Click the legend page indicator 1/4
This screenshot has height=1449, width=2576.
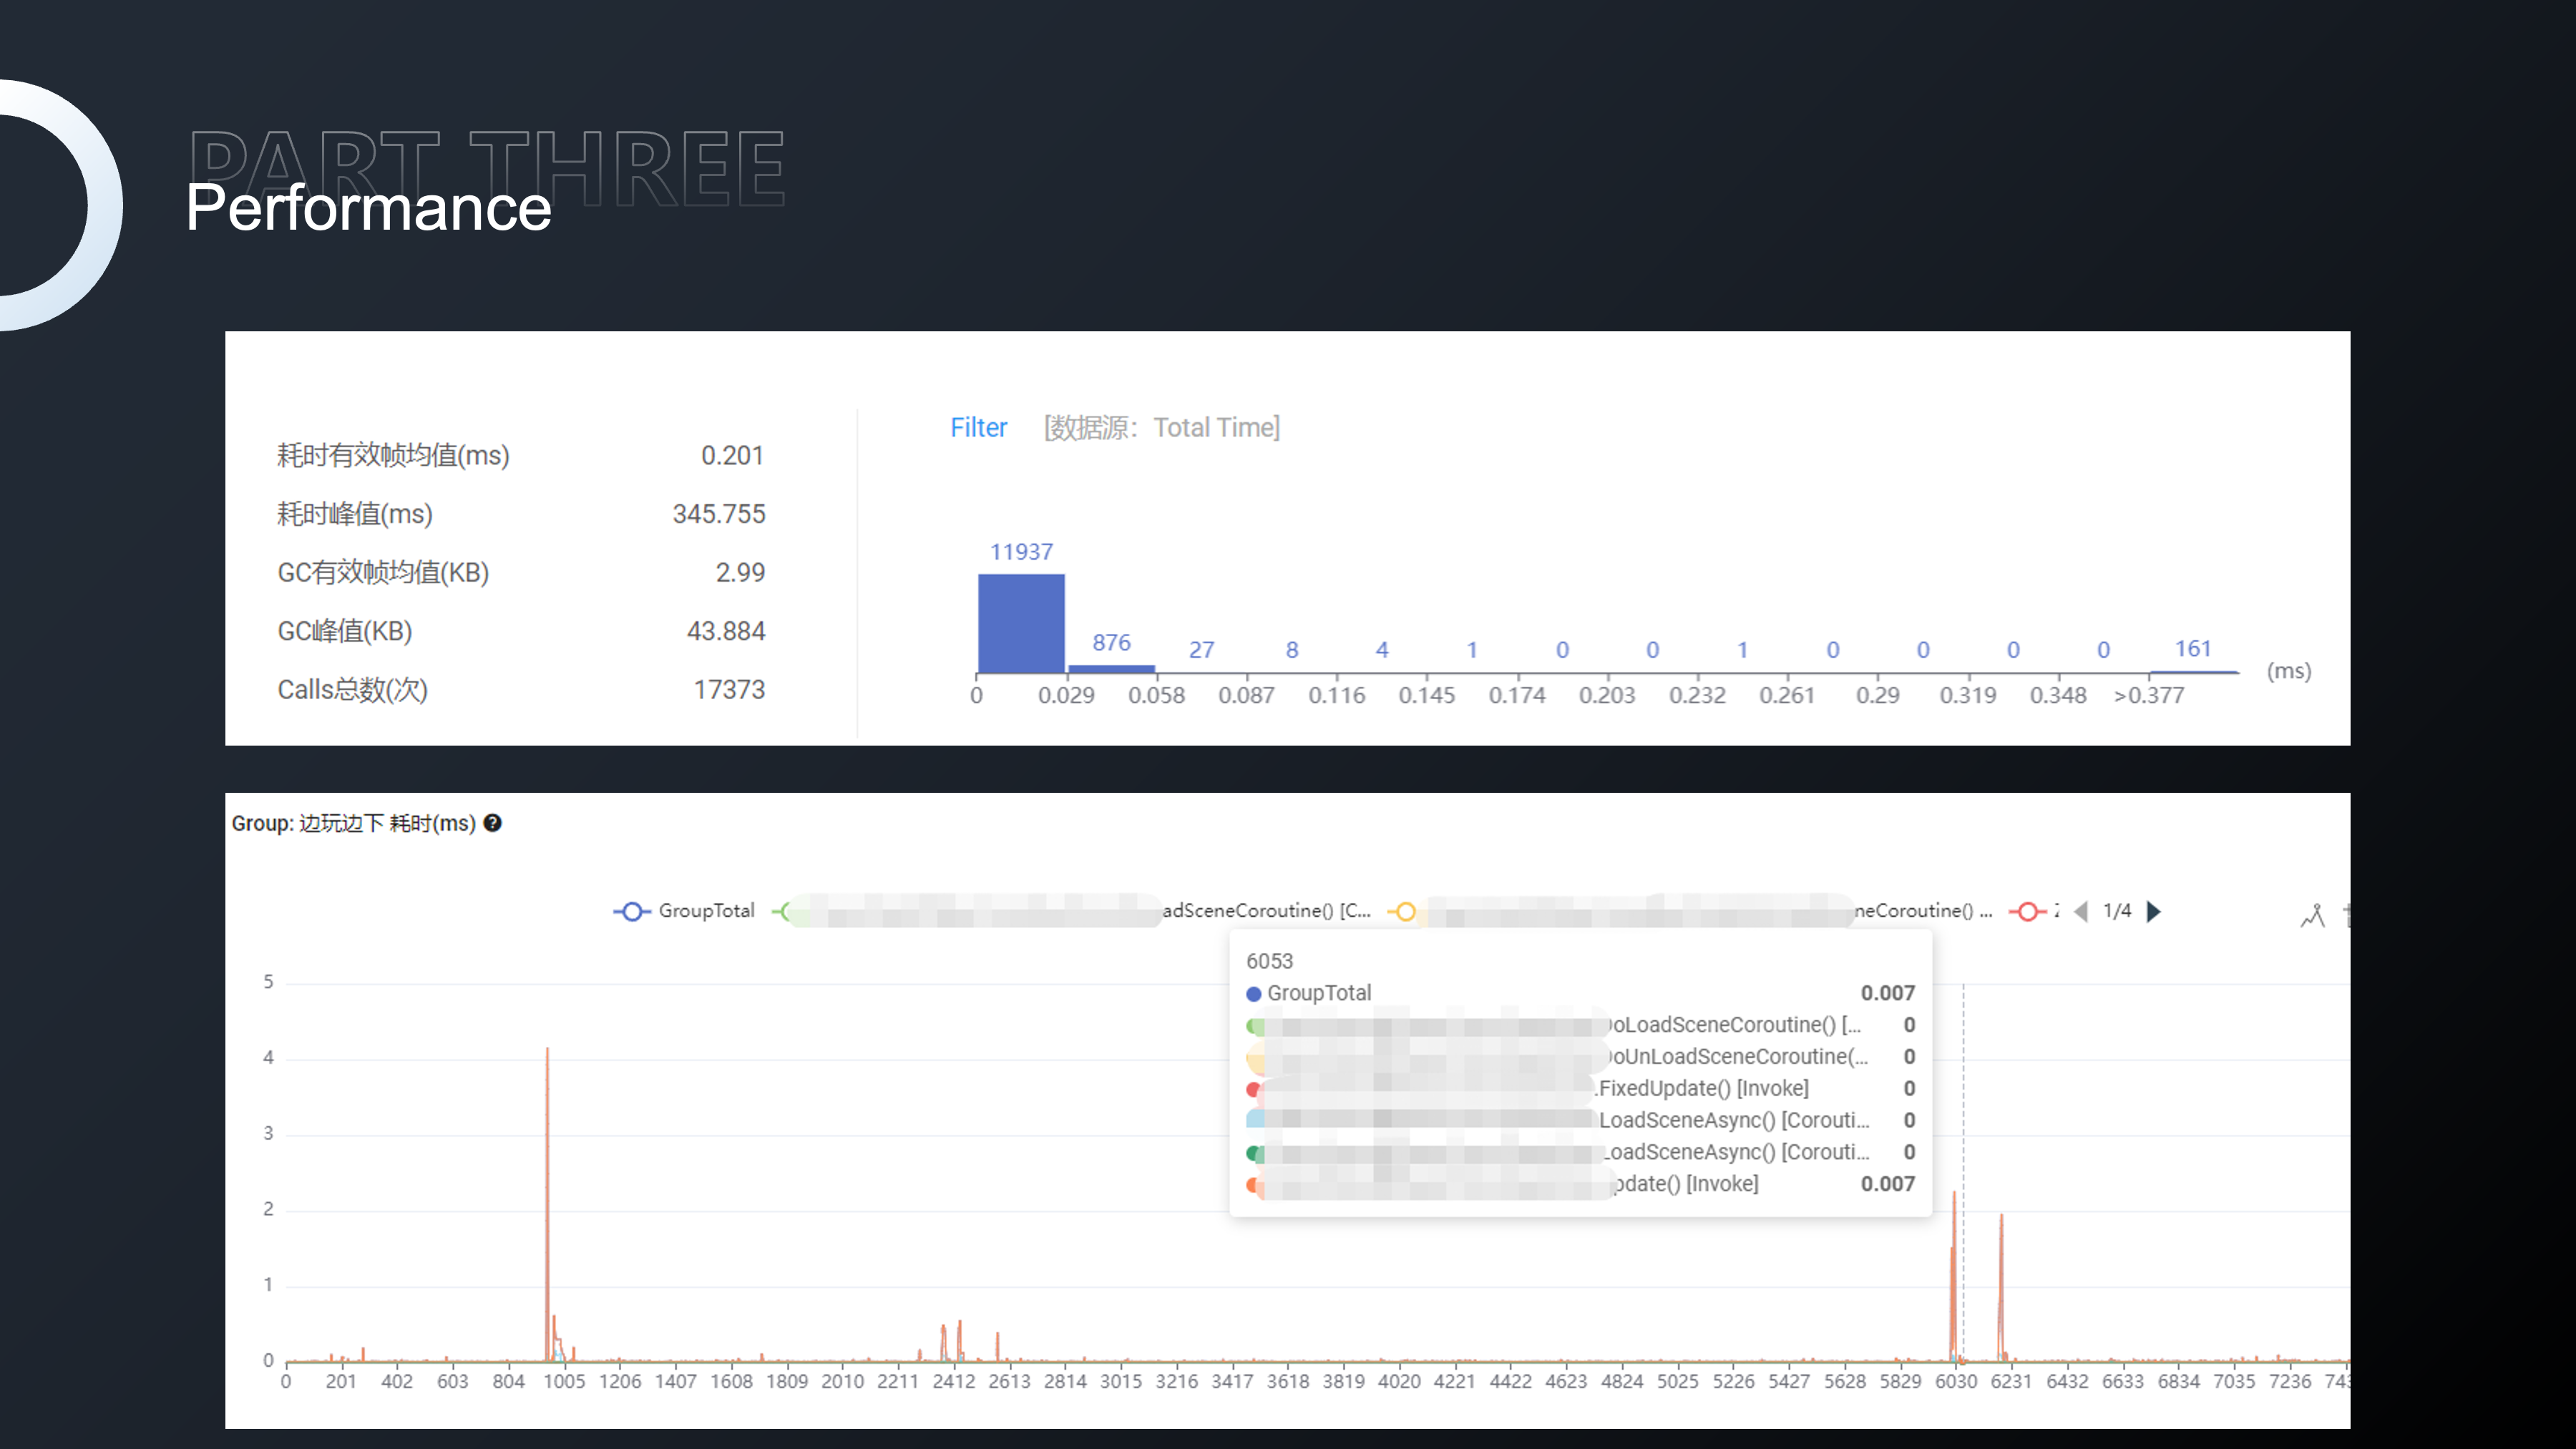2117,911
